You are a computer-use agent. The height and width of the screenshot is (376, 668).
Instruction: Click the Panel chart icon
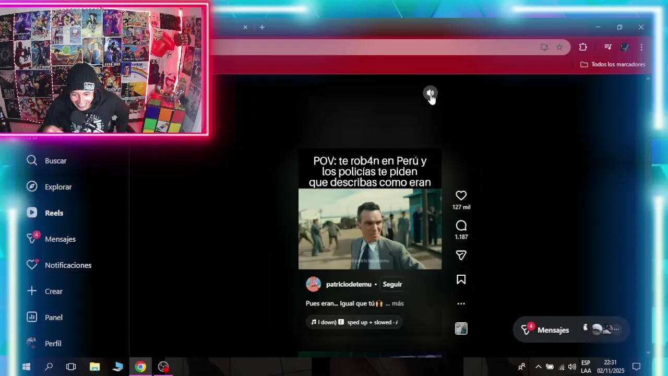click(x=32, y=317)
